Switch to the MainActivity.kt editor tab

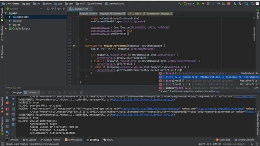(x=80, y=9)
